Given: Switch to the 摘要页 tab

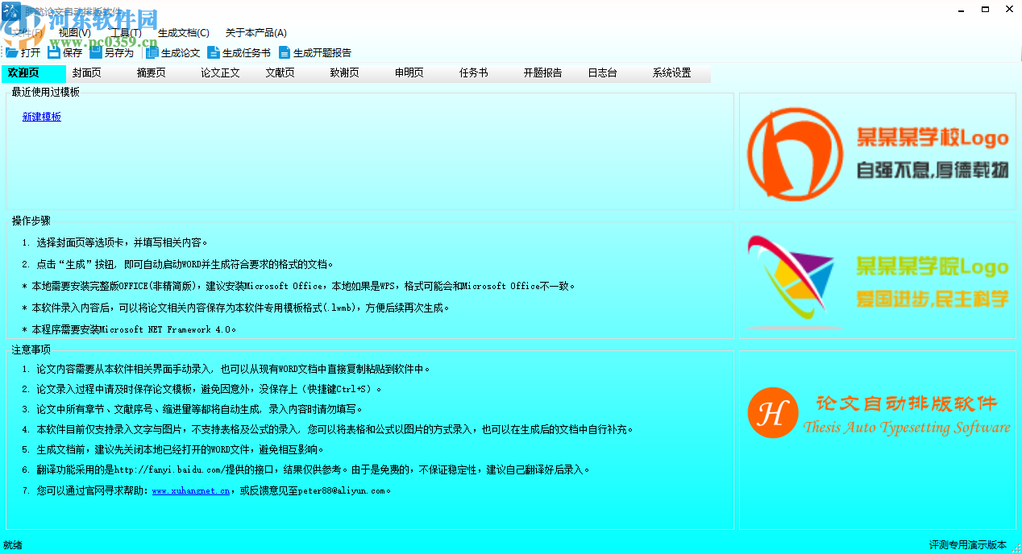Looking at the screenshot, I should pyautogui.click(x=163, y=72).
